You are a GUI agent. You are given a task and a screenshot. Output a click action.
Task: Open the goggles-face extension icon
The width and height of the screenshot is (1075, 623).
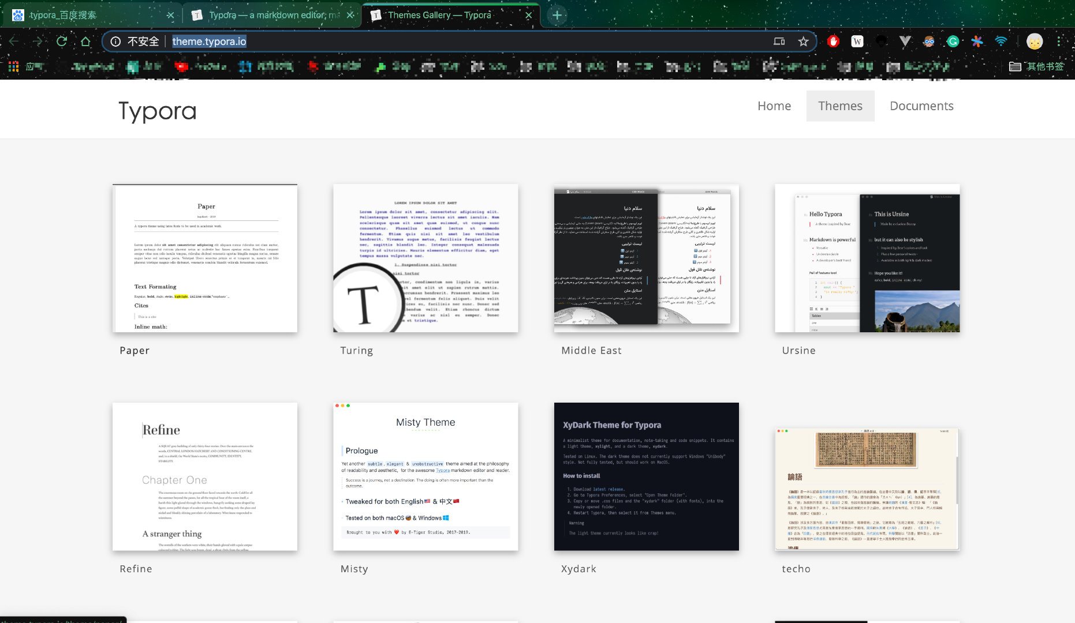coord(929,42)
